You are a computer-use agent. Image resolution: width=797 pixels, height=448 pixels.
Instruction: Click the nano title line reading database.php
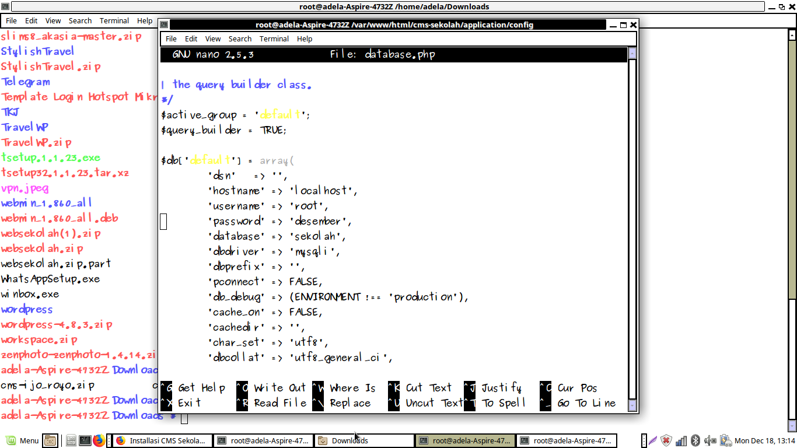[x=394, y=55]
